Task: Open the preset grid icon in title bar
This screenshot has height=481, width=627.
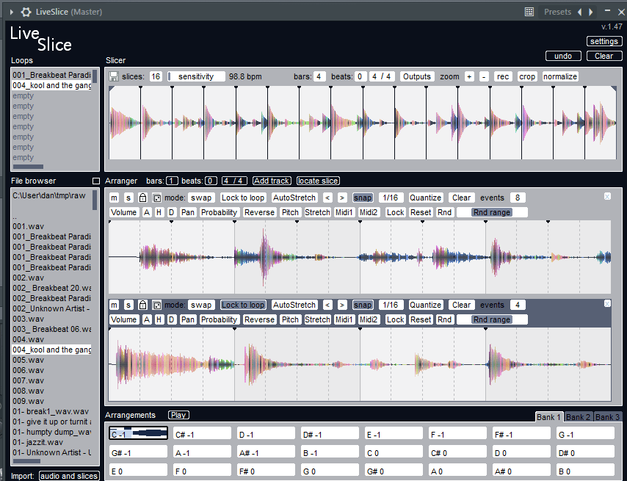Action: (x=529, y=12)
